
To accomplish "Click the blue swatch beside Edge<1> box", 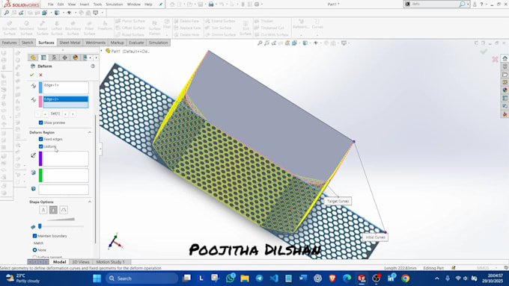I will (40, 88).
